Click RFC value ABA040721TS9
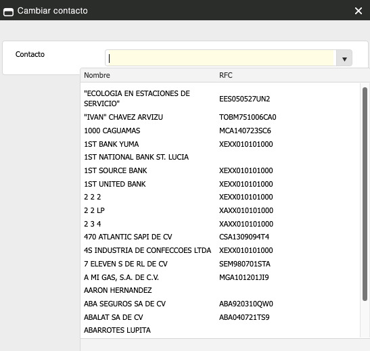 pyautogui.click(x=244, y=317)
